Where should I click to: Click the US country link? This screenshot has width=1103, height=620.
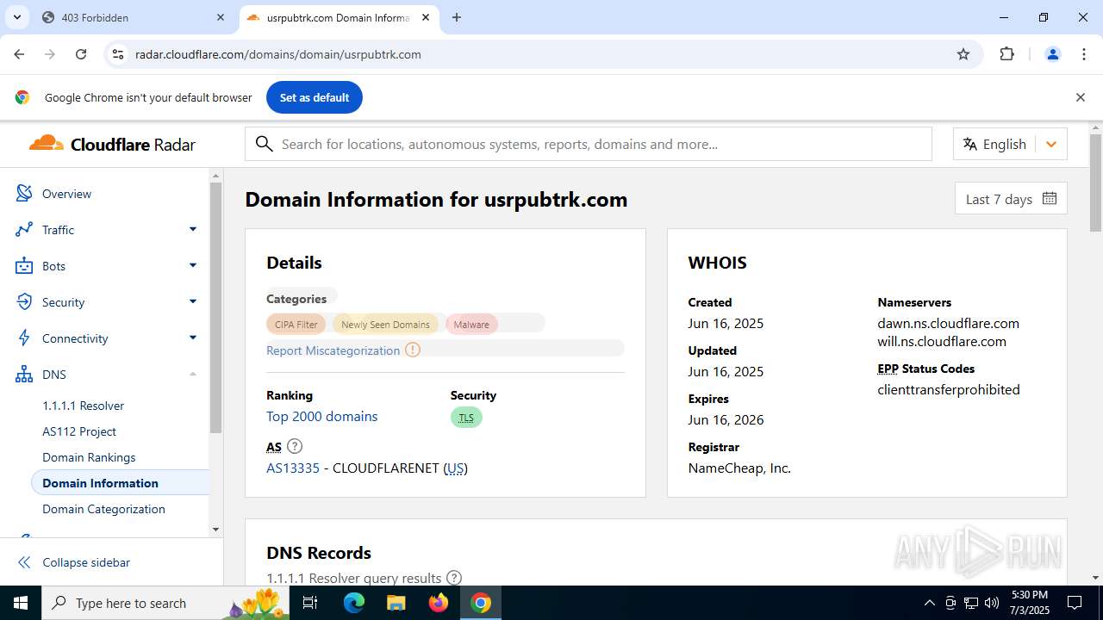pyautogui.click(x=456, y=468)
